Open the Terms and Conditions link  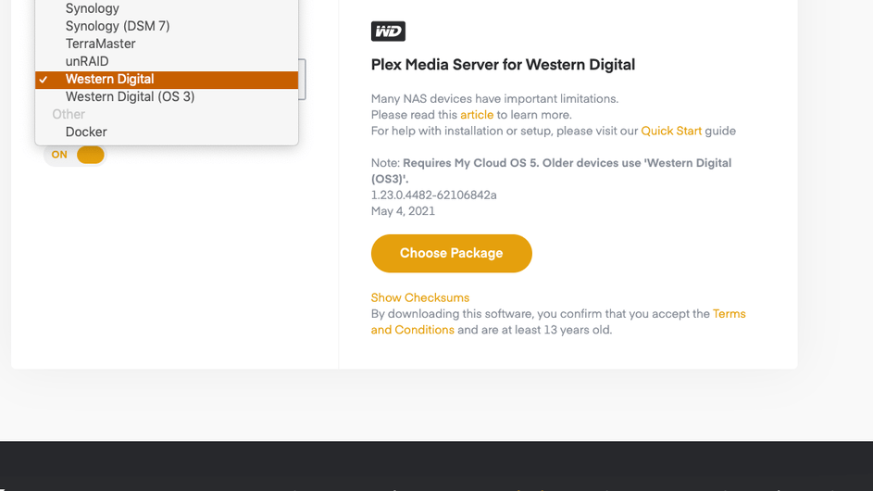(x=729, y=314)
